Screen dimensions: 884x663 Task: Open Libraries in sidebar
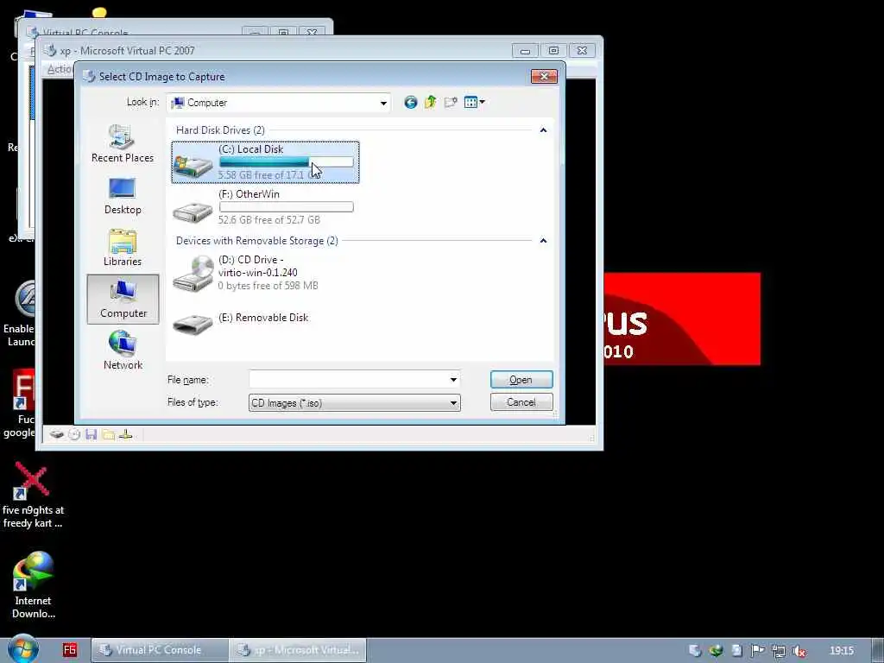(123, 248)
